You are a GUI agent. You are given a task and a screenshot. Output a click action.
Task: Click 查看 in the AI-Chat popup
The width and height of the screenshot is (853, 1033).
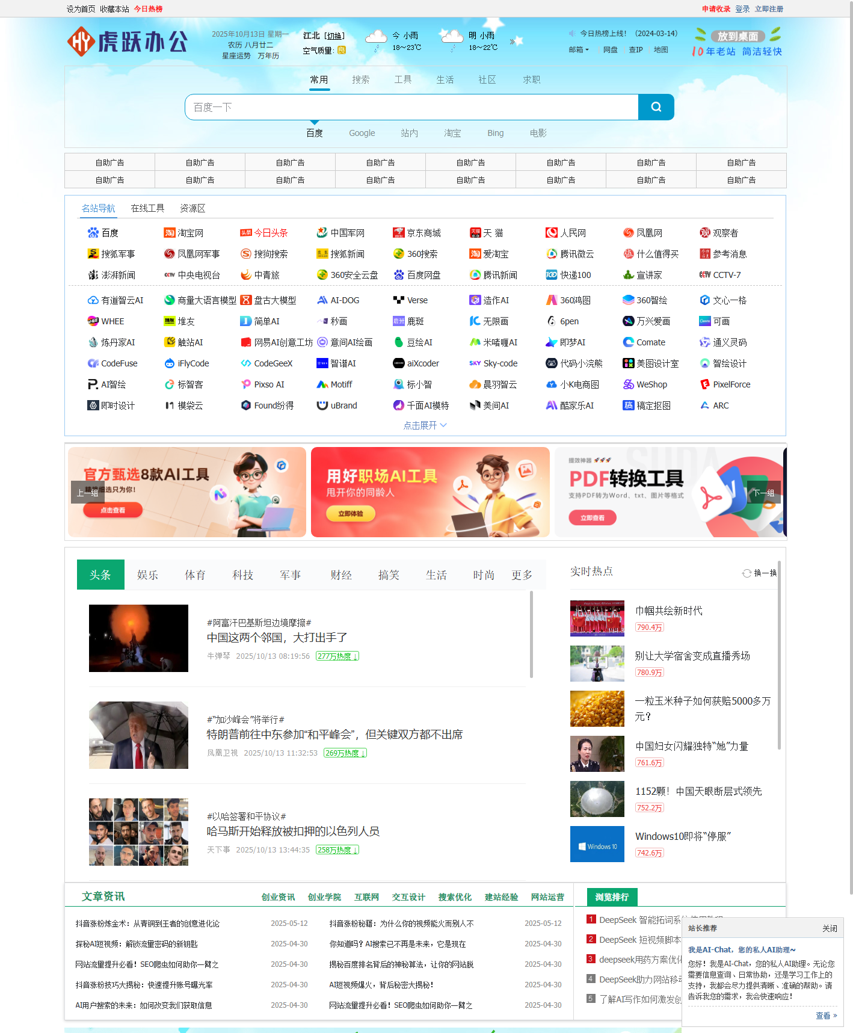826,1016
